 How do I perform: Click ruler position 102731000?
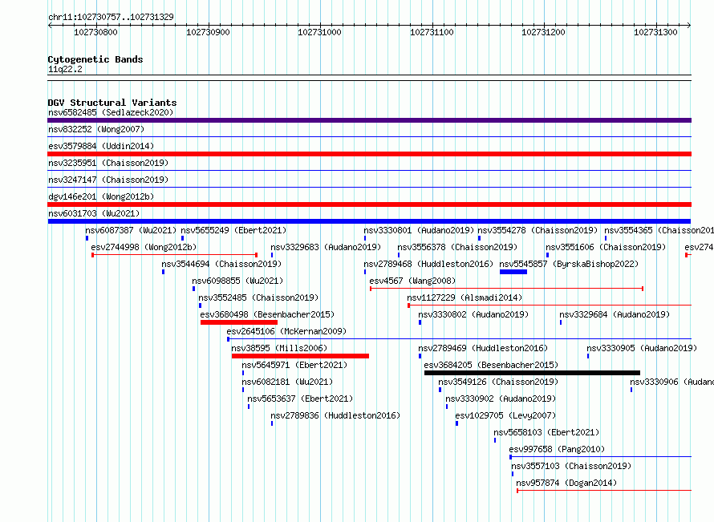click(319, 32)
